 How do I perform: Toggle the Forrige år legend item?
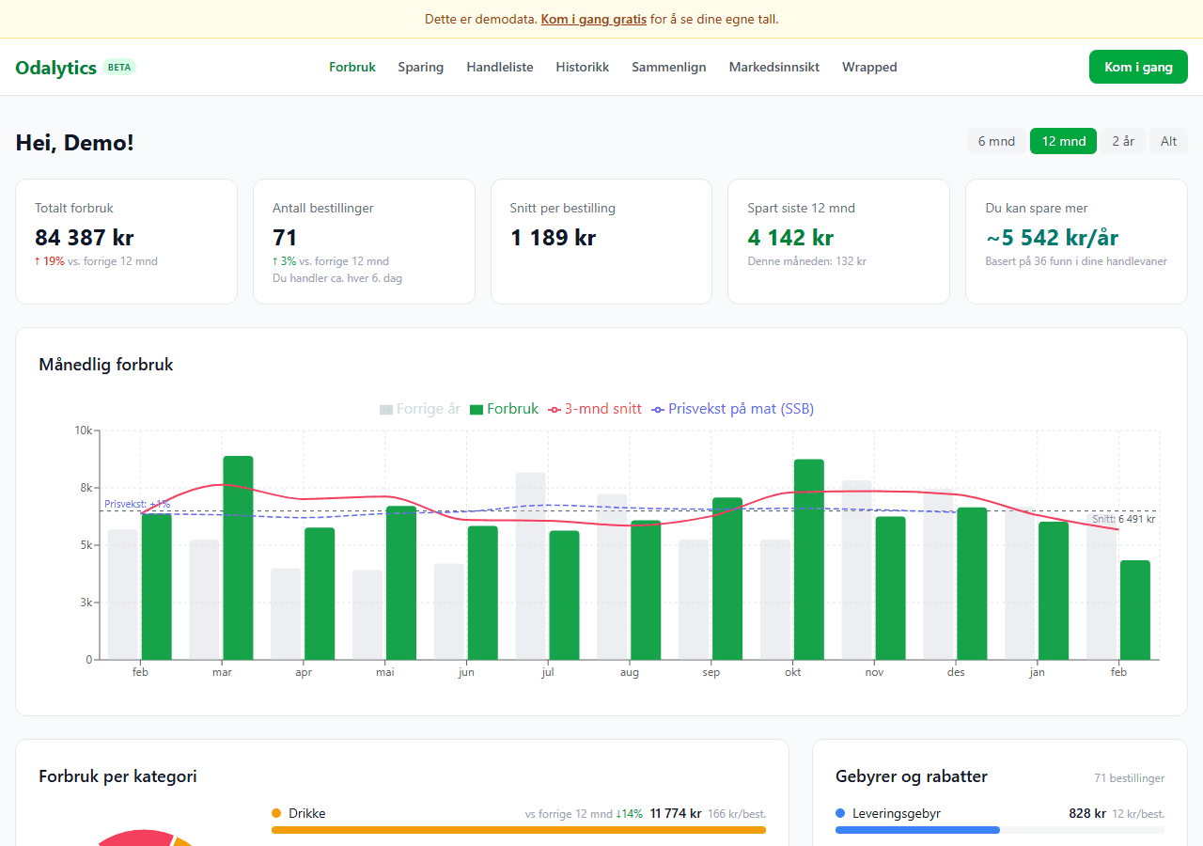(420, 409)
